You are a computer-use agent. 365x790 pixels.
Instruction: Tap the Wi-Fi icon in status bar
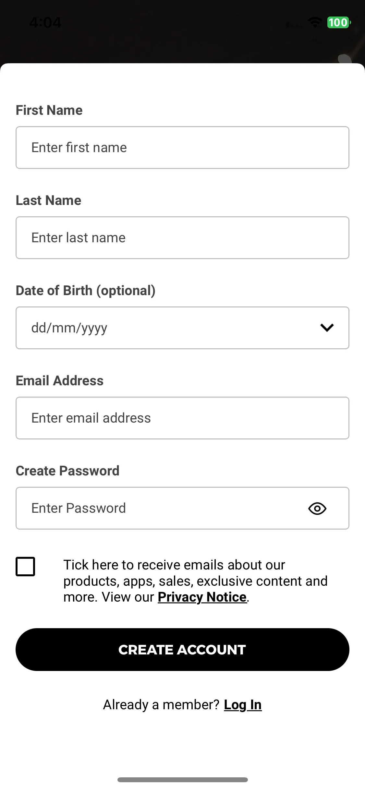click(314, 22)
